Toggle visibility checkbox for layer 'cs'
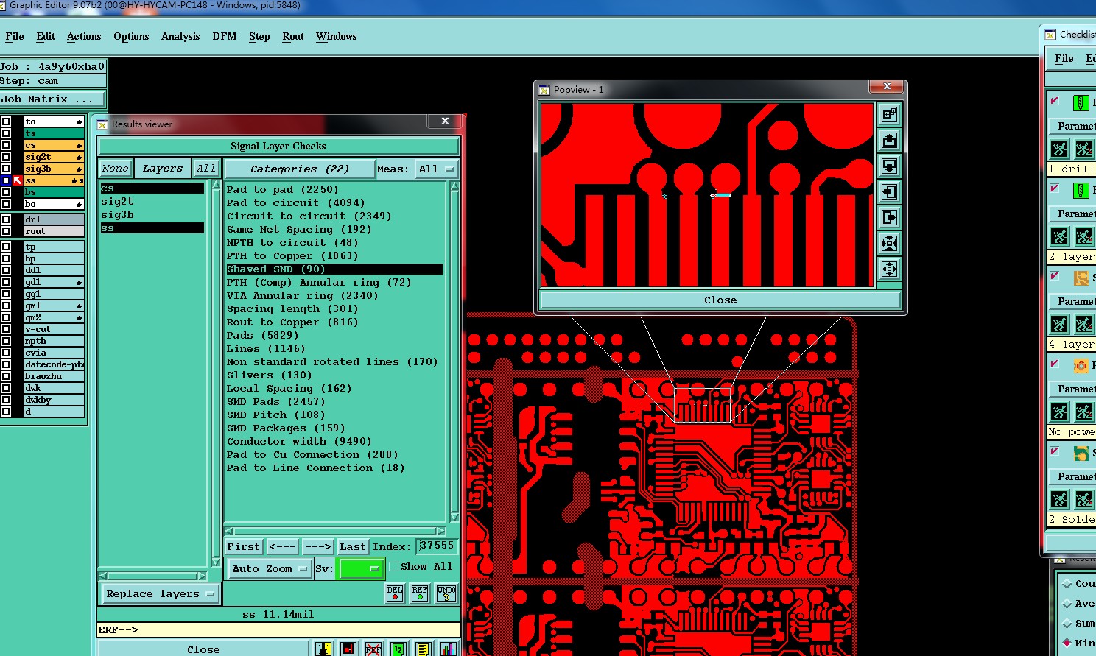 (6, 145)
